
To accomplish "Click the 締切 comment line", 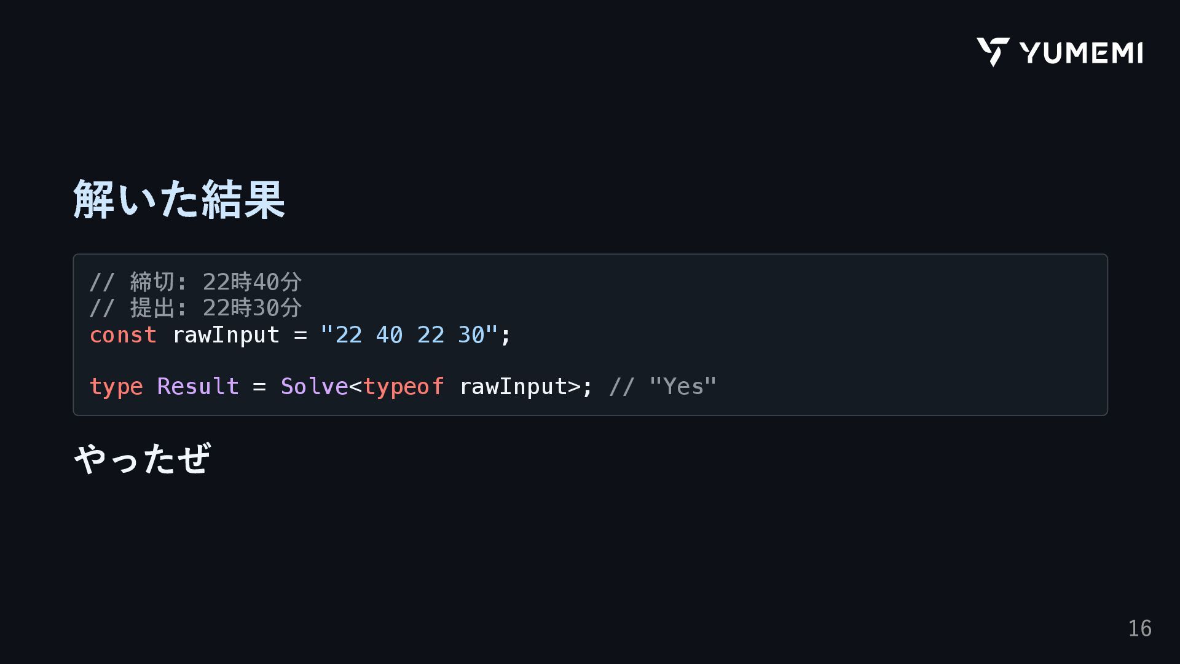I will [195, 282].
